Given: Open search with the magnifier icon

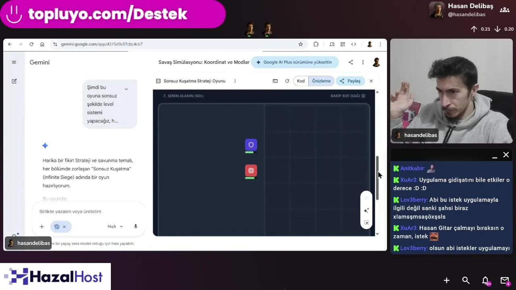Looking at the screenshot, I should coord(466,280).
